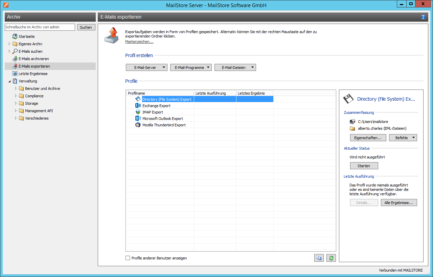Click the Verbunden mit MAILSTORE status text
This screenshot has width=433, height=277.
pyautogui.click(x=401, y=270)
